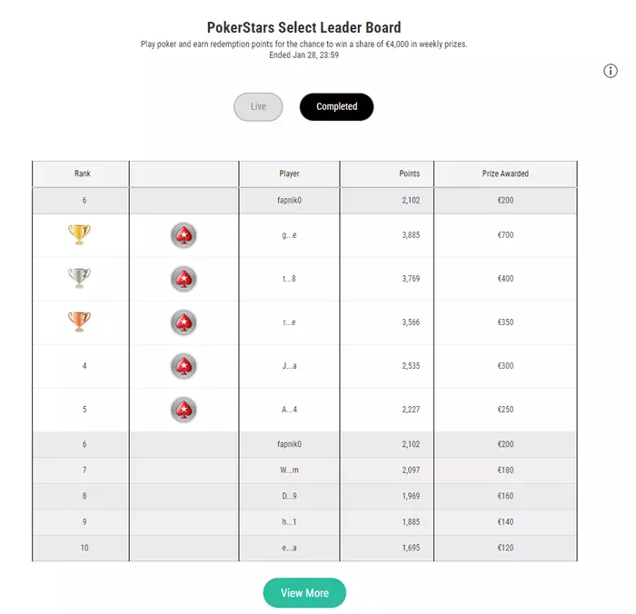Screen dimensions: 636x614
Task: Click the PokerStars spade avatar for player A...4
Action: click(184, 410)
